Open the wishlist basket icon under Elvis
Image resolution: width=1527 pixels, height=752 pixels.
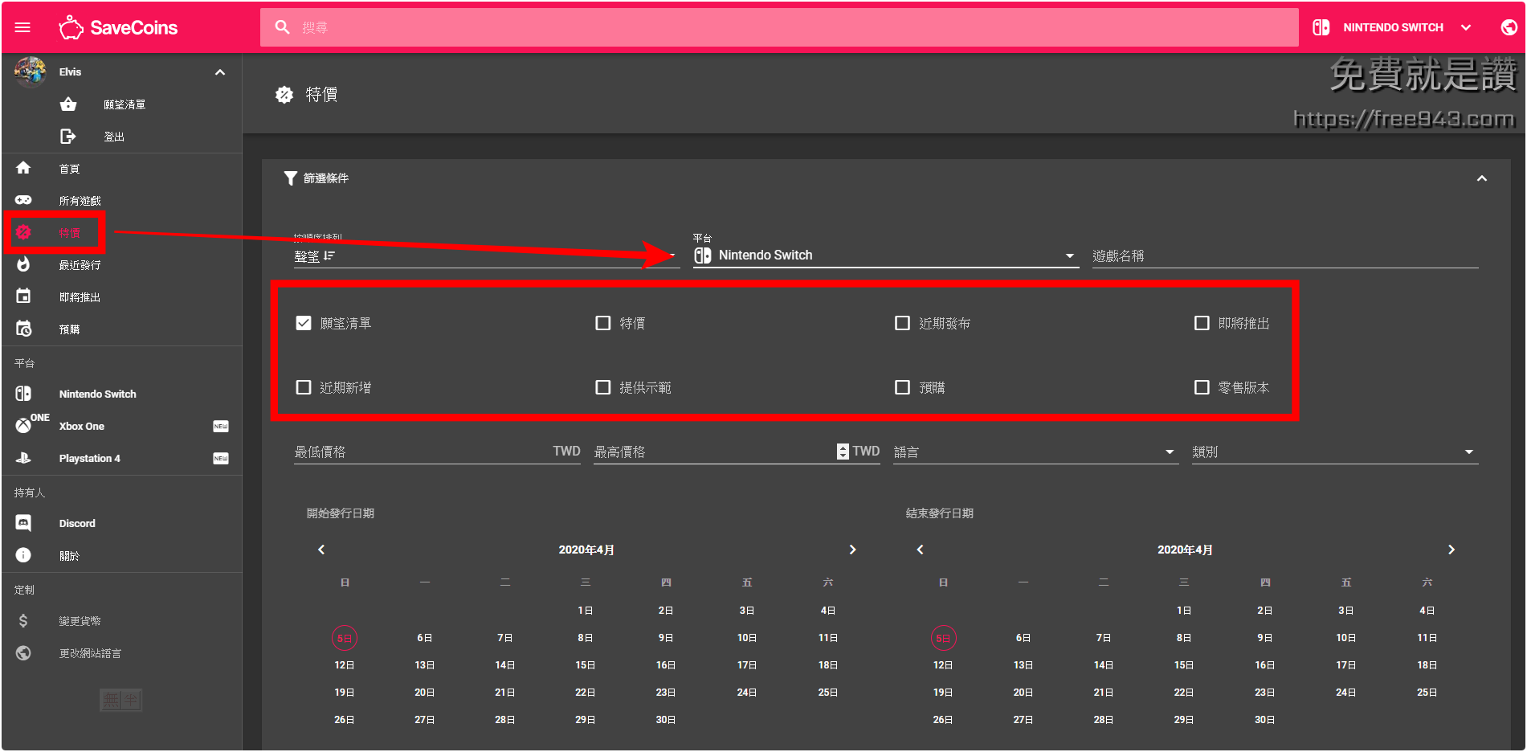click(x=68, y=104)
